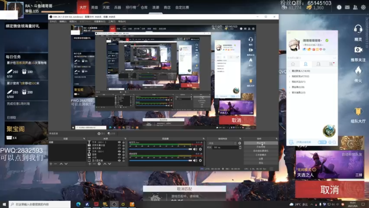This screenshot has width=369, height=208.
Task: Toggle visibility of 游戏采集 source
Action: [119, 148]
